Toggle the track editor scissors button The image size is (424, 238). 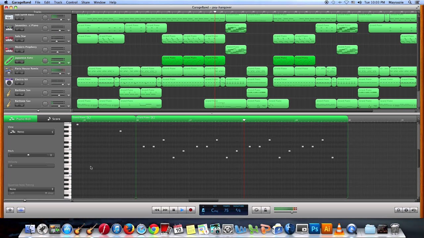click(21, 210)
